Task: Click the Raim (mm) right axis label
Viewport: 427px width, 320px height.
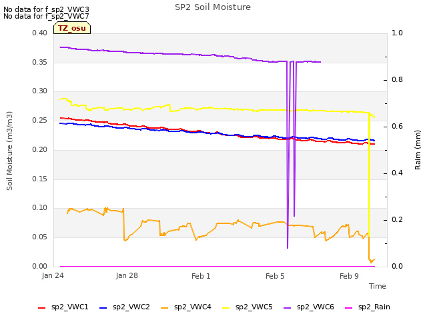Action: pyautogui.click(x=418, y=150)
